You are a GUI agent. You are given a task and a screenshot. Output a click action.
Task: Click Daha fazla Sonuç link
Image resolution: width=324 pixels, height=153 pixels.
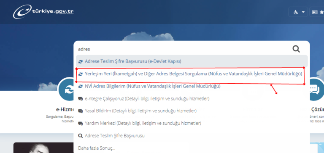pyautogui.click(x=97, y=148)
